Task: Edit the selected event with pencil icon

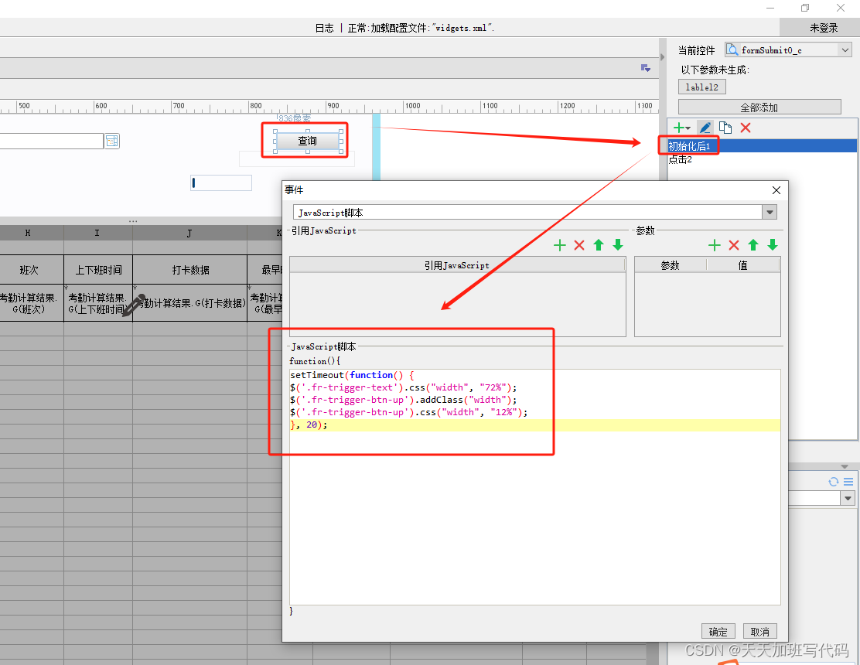Action: coord(705,128)
